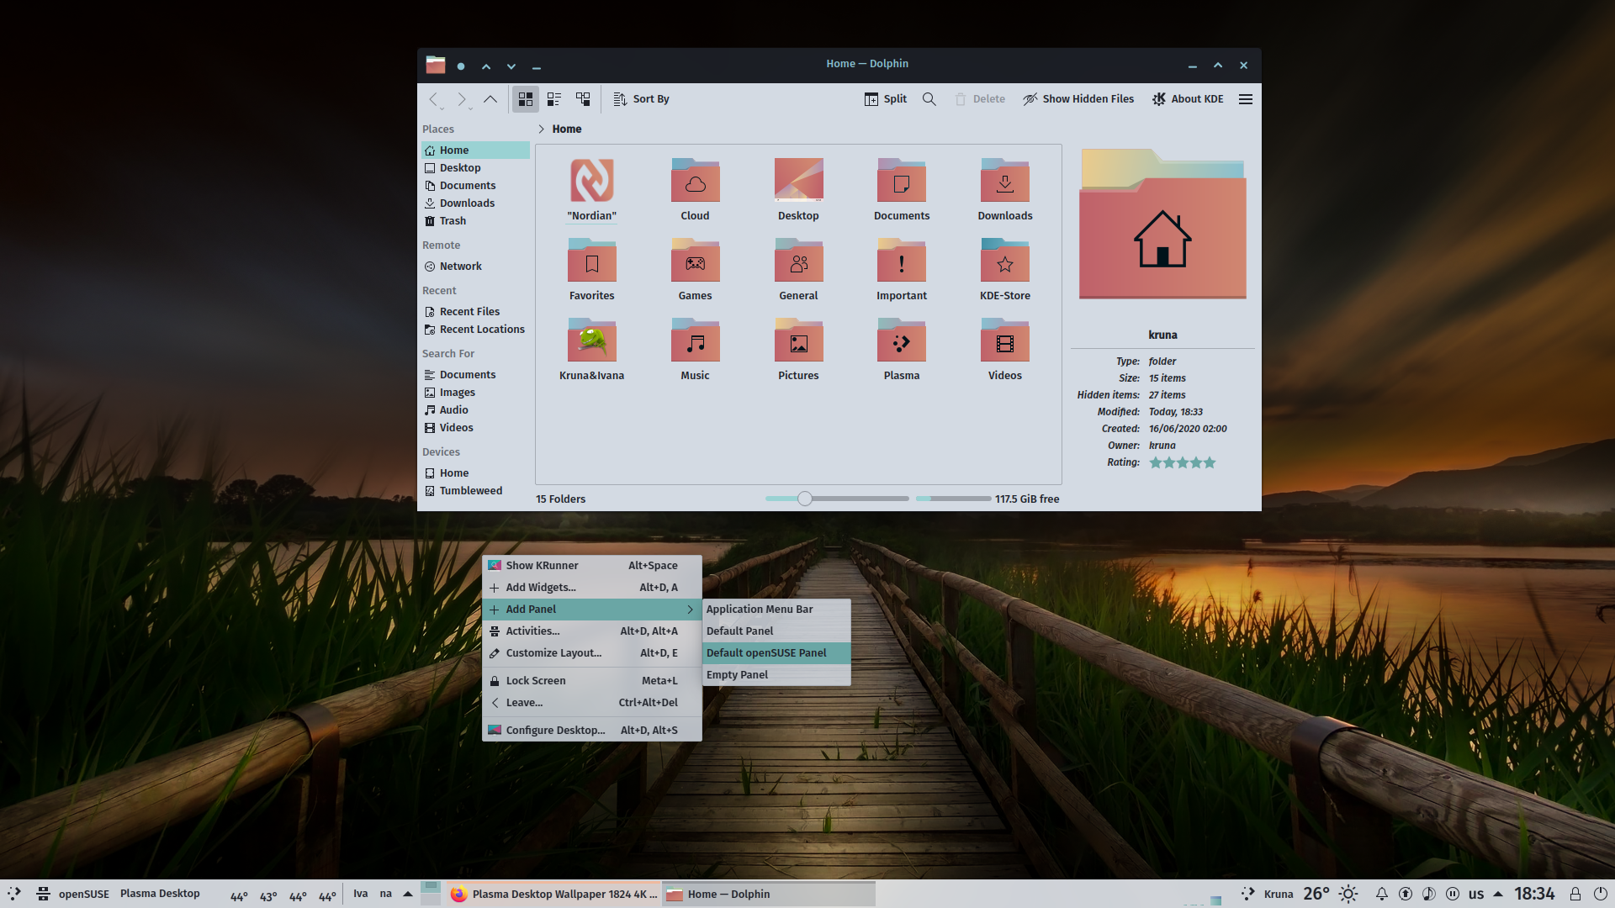Click the large home folder preview
The image size is (1615, 908).
point(1162,224)
